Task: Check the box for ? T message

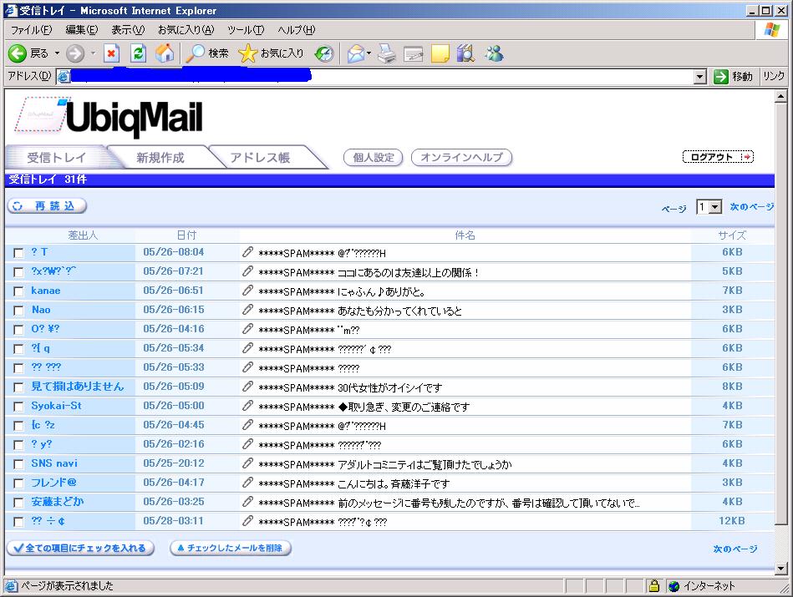Action: (18, 253)
